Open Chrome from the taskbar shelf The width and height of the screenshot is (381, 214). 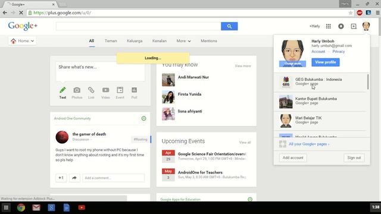click(x=21, y=207)
